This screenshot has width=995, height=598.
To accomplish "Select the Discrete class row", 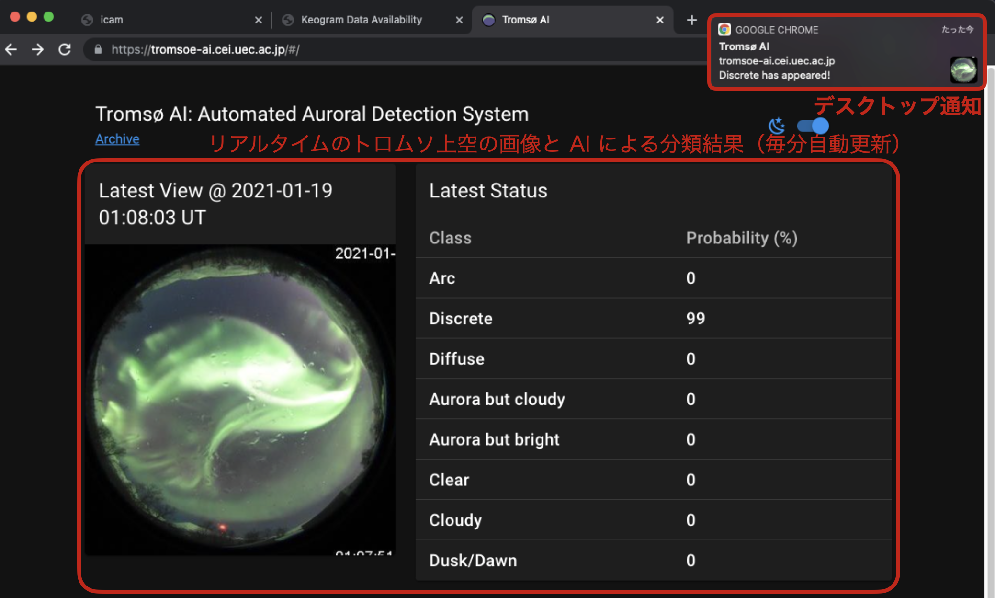I will [x=654, y=318].
